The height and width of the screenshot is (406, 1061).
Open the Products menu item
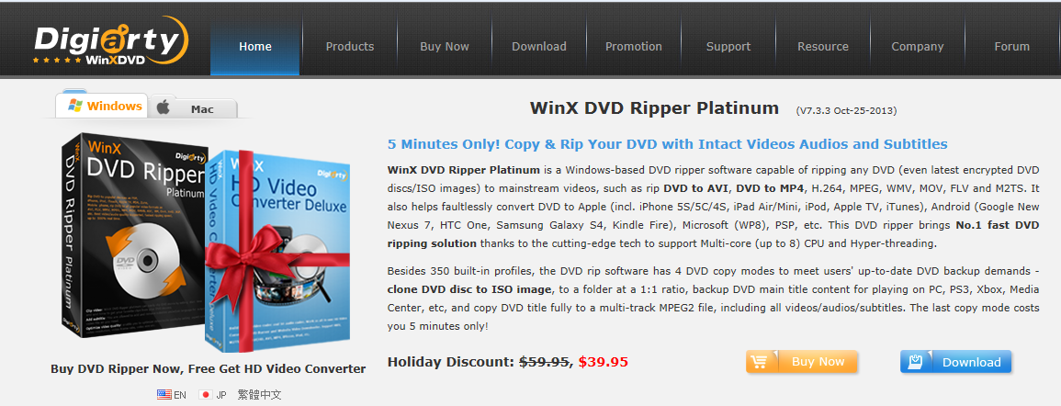(350, 47)
